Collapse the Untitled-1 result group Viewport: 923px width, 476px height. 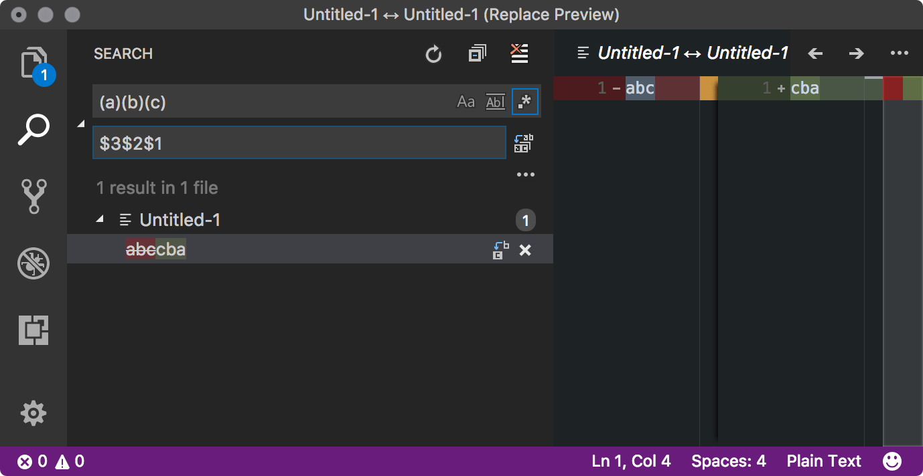tap(99, 219)
